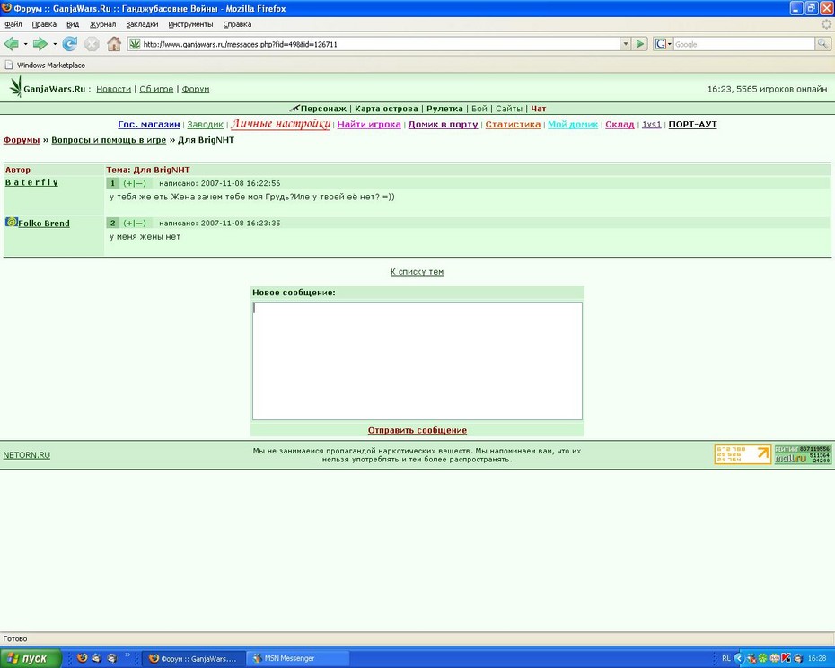Open the Закладки menu
Screen dimensions: 835x668
(x=142, y=24)
